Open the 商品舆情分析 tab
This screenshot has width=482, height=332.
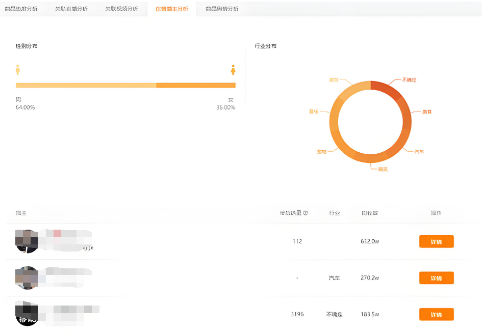tap(222, 9)
